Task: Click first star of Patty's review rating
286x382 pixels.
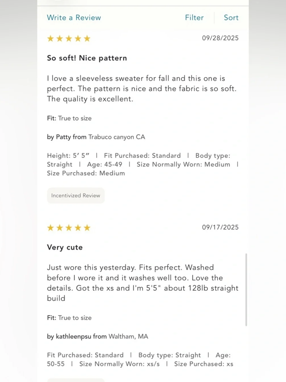Action: pos(50,38)
